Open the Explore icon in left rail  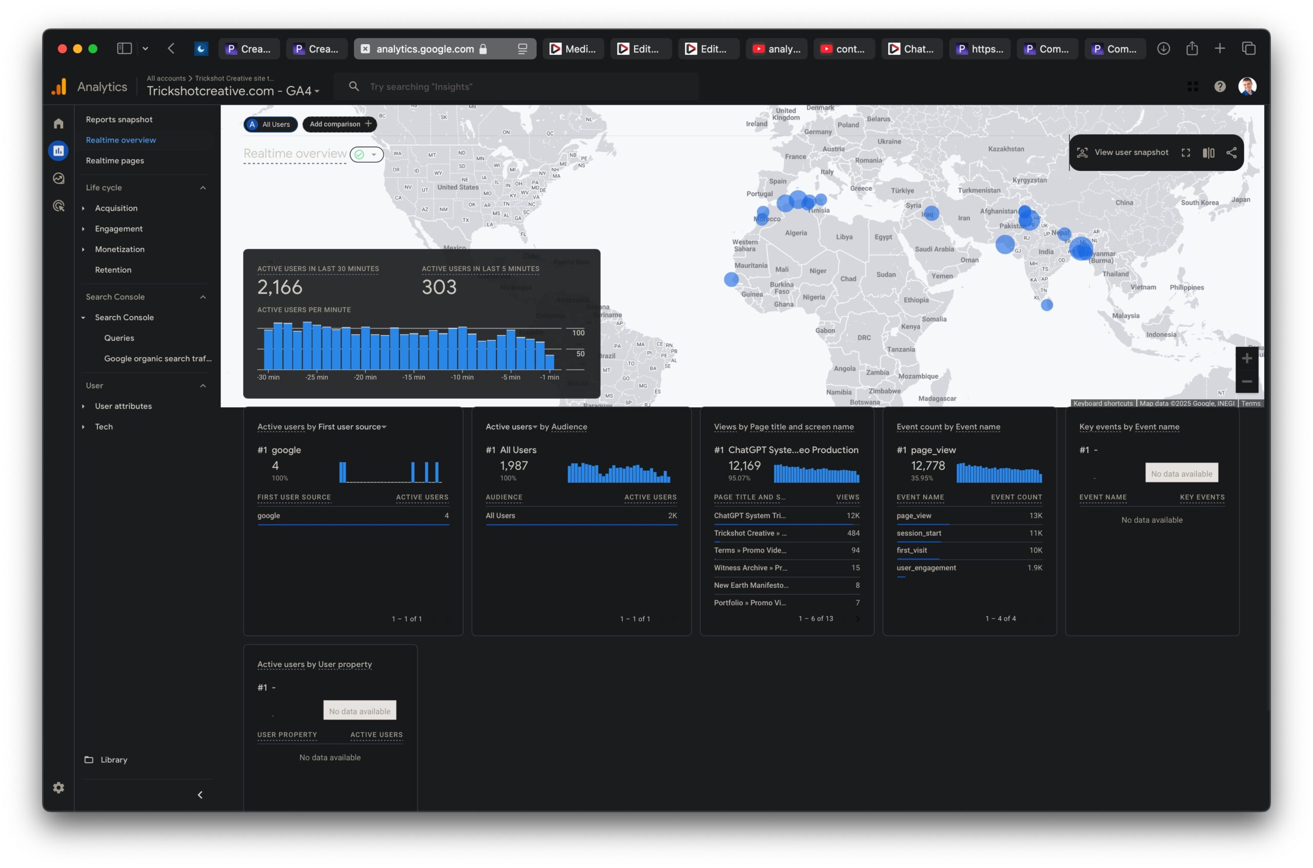(58, 178)
